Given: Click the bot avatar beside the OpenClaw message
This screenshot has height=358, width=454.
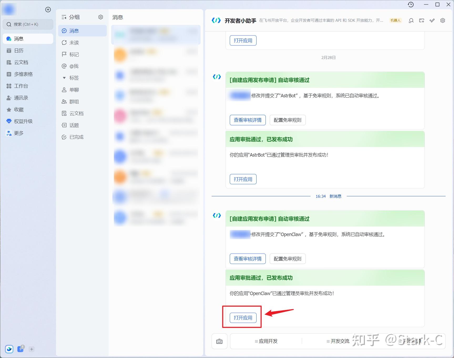Looking at the screenshot, I should pos(217,216).
